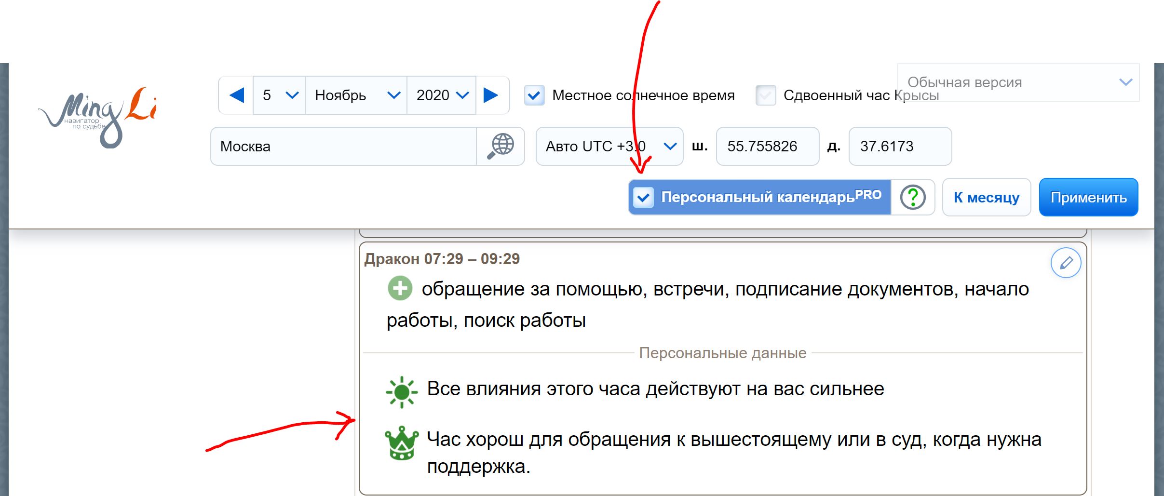Screen dimensions: 1164x496
Task: Open the month dropdown showing Ноябрь
Action: pyautogui.click(x=356, y=95)
